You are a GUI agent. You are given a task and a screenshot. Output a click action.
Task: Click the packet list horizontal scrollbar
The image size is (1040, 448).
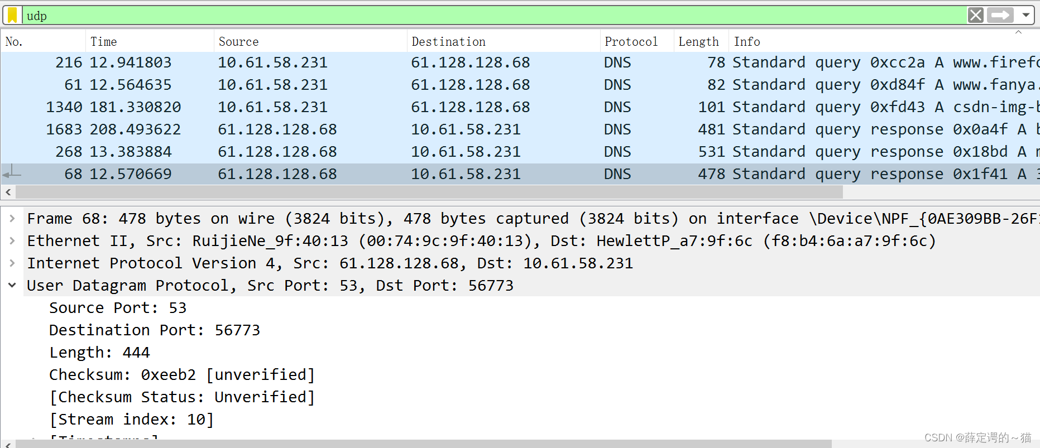[x=429, y=192]
